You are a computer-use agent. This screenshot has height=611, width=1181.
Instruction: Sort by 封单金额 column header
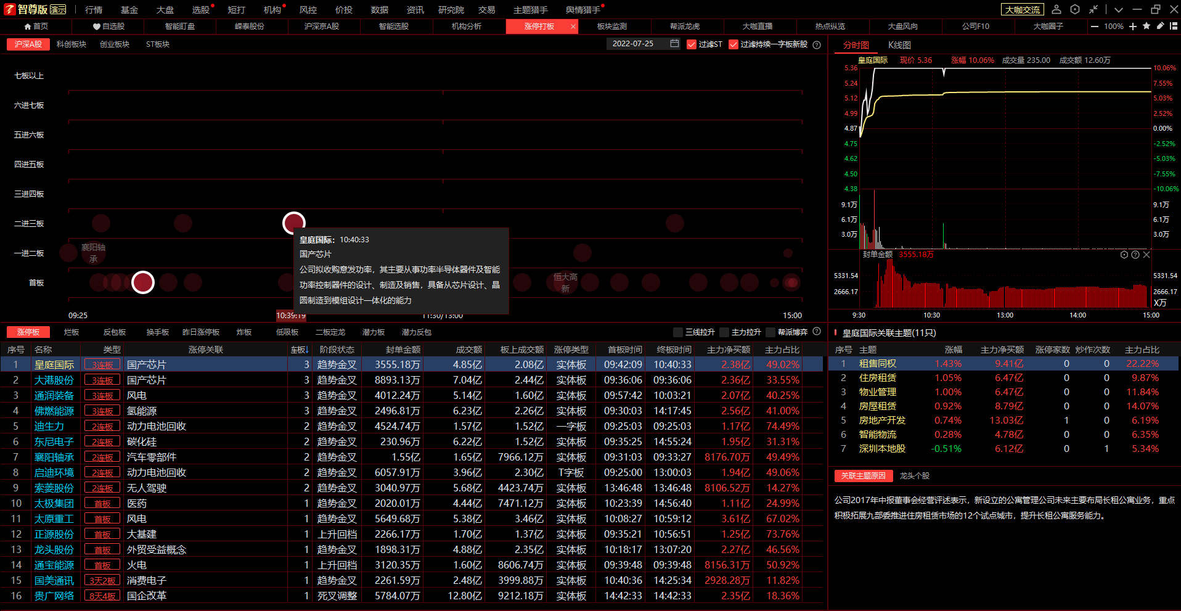click(x=403, y=350)
